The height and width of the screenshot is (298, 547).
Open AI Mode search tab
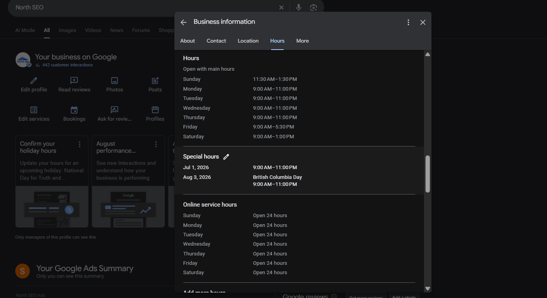pos(25,30)
